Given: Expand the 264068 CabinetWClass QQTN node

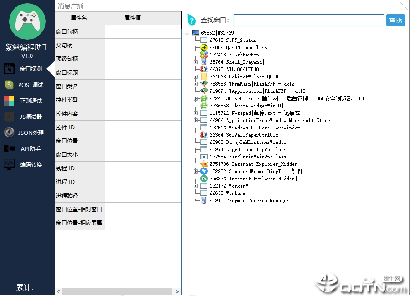Looking at the screenshot, I should [x=195, y=77].
